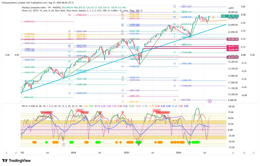
Task: Click the L26,372.31 low value in legend
Action: pyautogui.click(x=92, y=8)
